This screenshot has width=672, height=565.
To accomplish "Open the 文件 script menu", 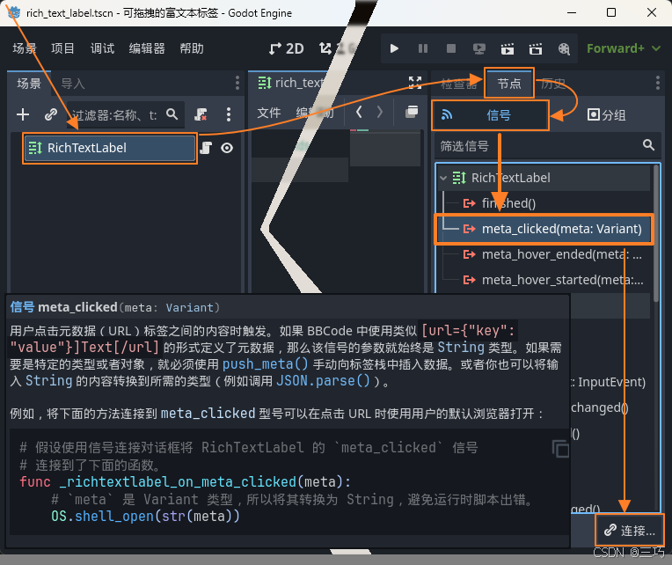I will click(269, 113).
